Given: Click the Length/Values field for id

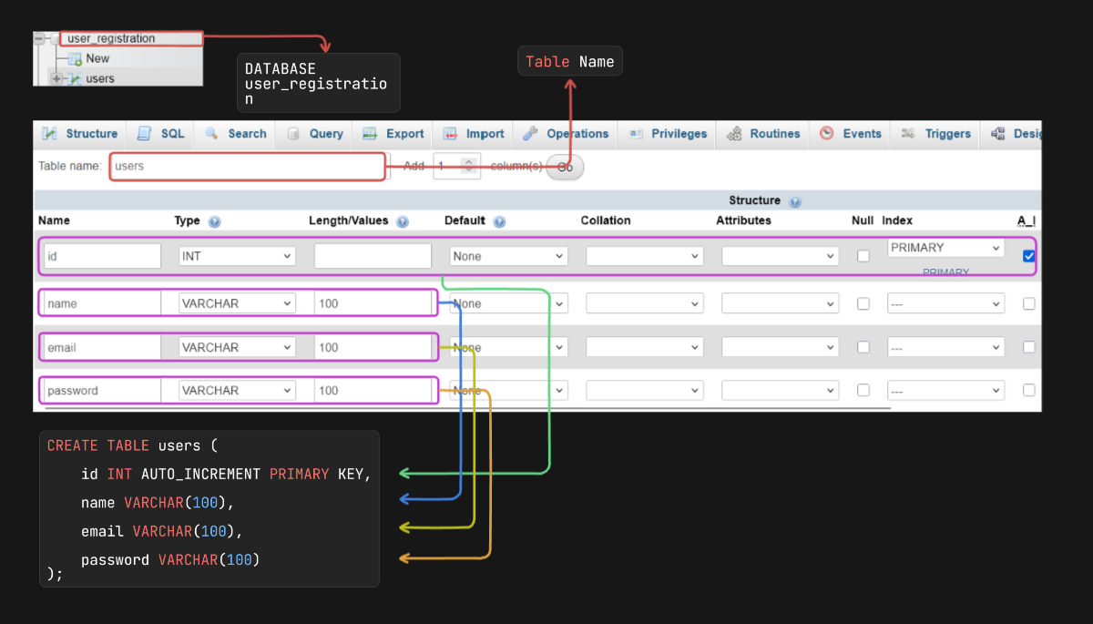Looking at the screenshot, I should coord(373,256).
